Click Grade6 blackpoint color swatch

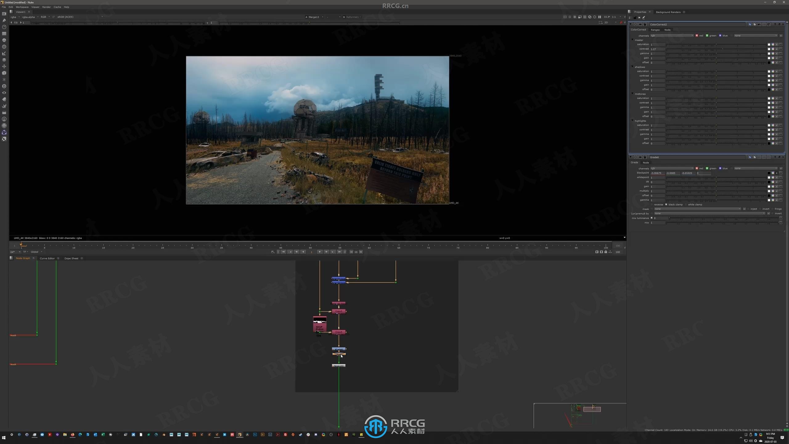769,173
